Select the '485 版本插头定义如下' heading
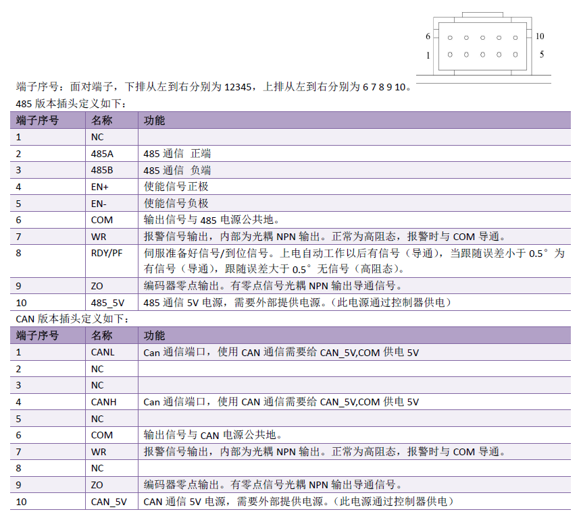Image resolution: width=581 pixels, height=520 pixels. click(x=71, y=104)
